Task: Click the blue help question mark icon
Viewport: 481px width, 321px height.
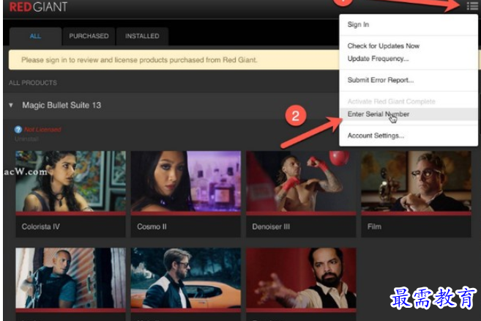Action: click(18, 130)
